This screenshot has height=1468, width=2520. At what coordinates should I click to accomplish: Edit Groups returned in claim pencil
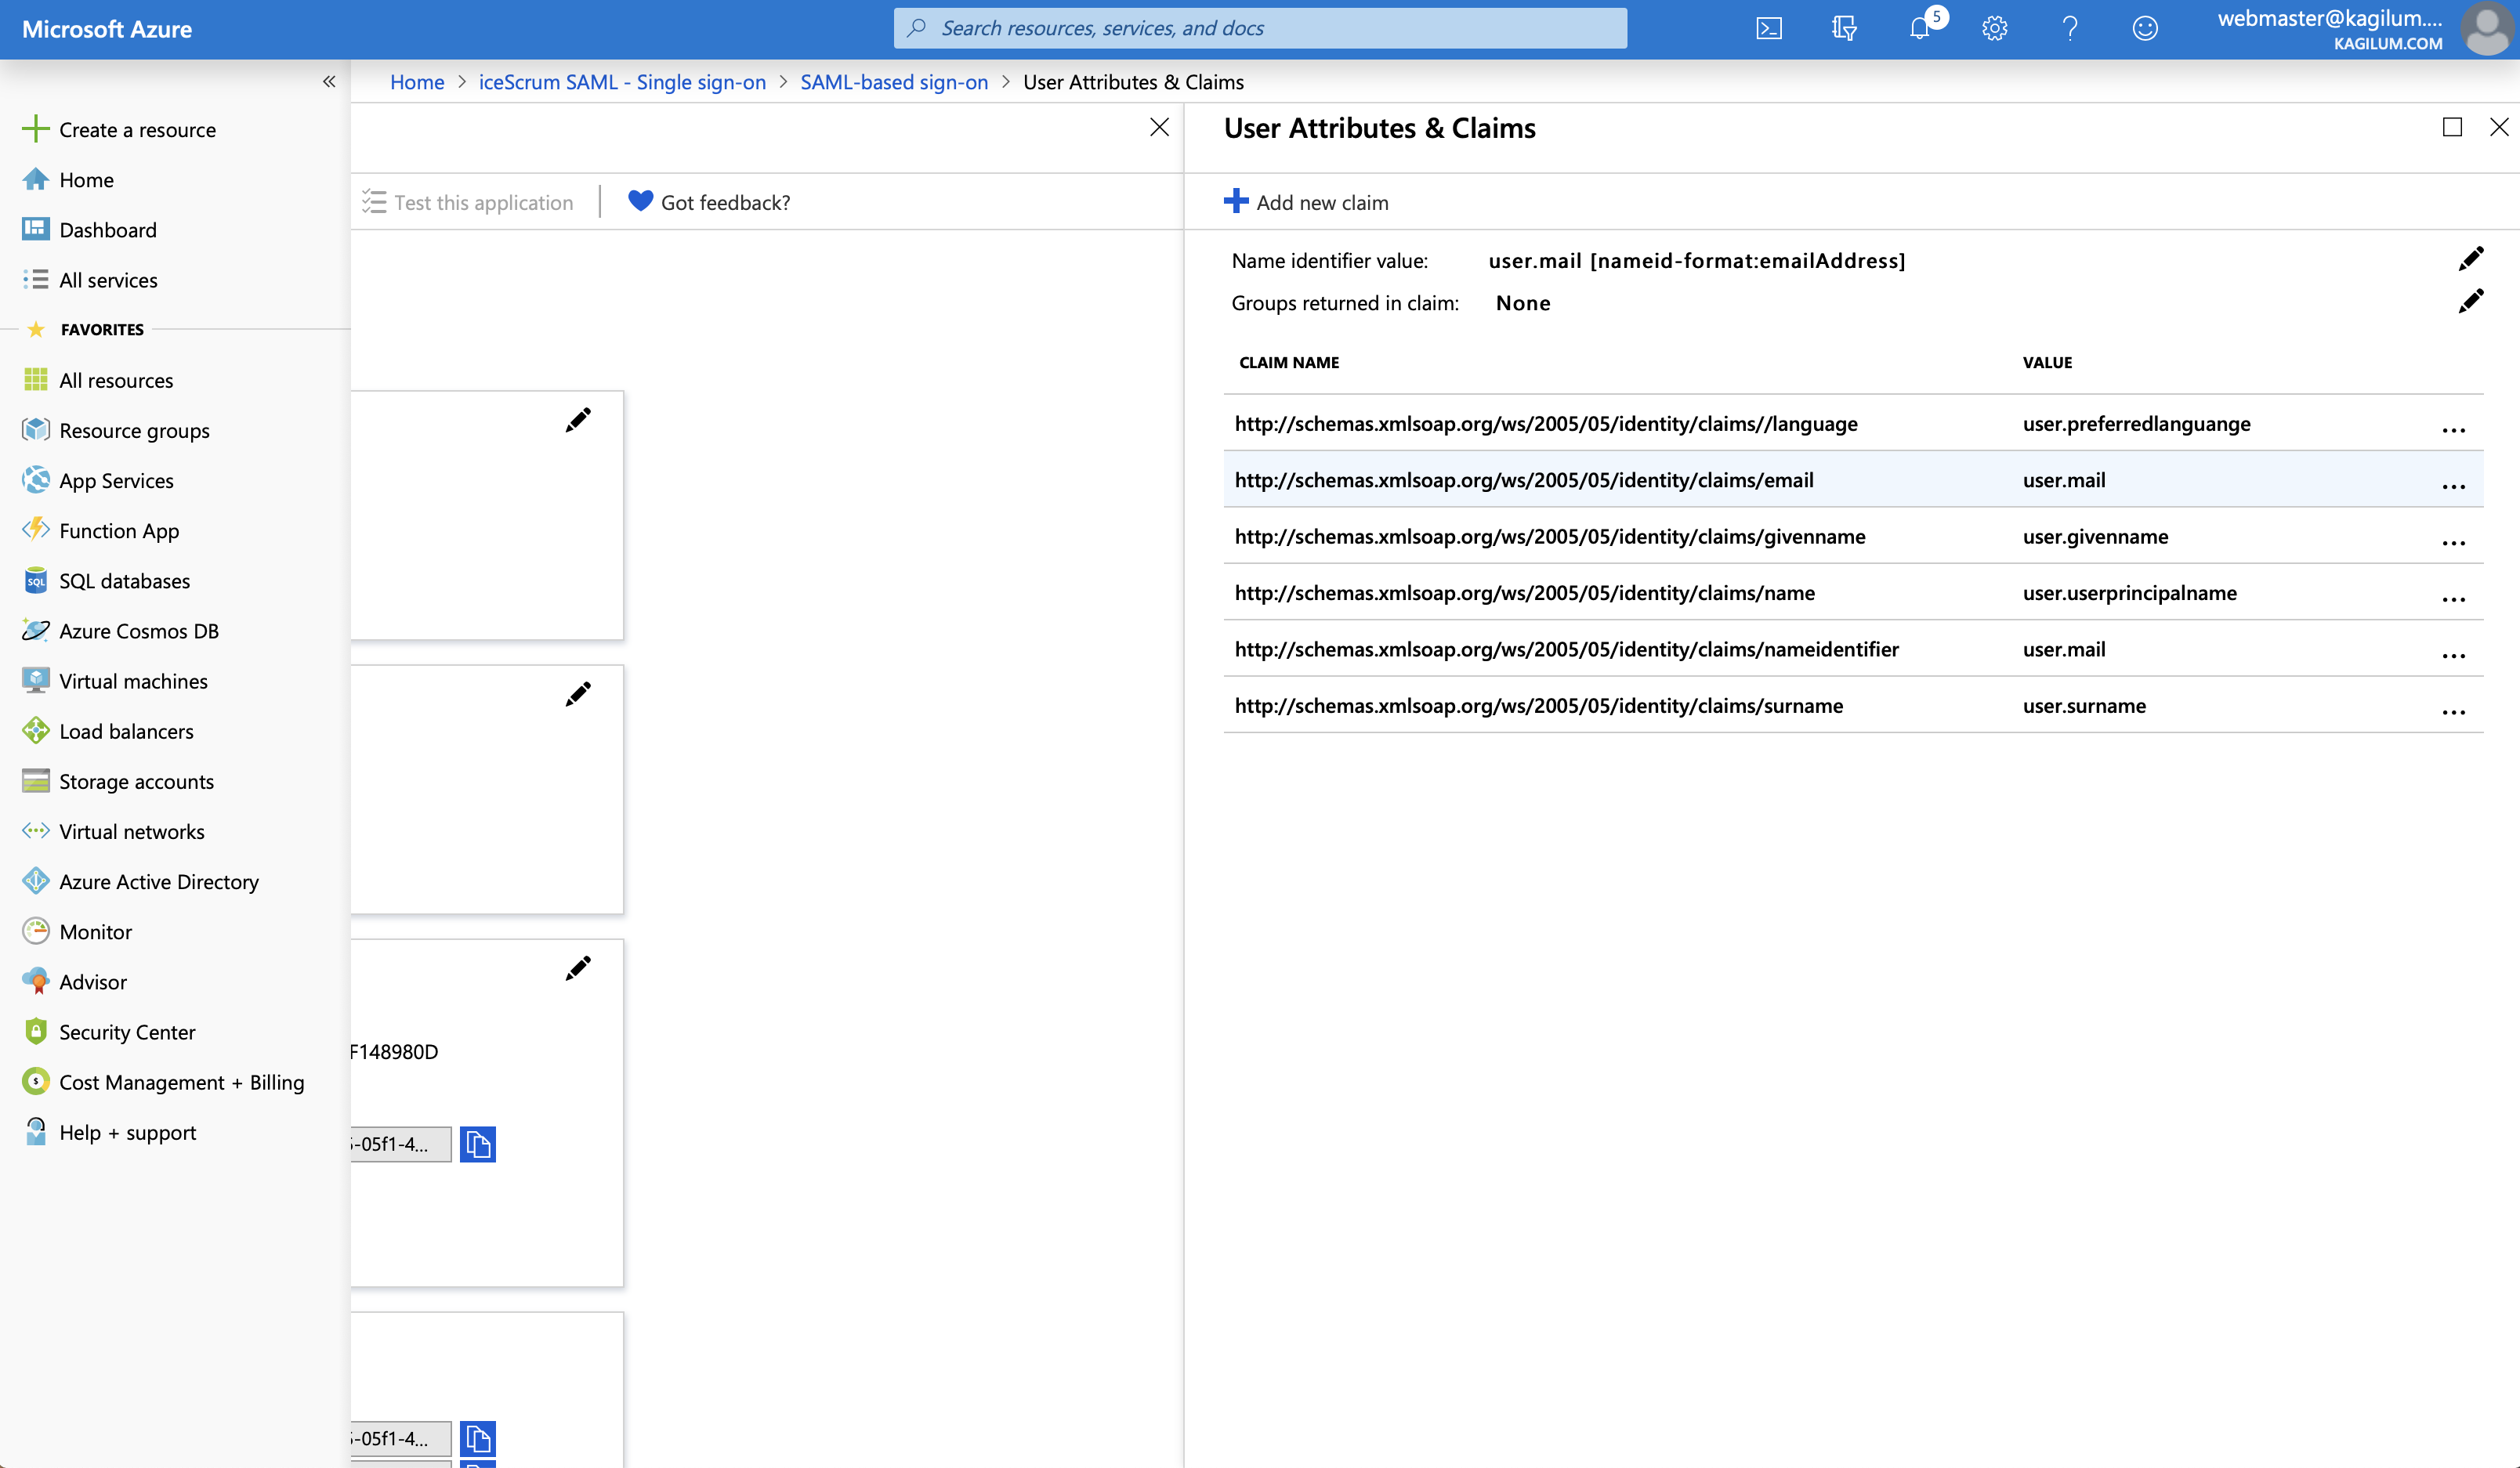[x=2470, y=302]
